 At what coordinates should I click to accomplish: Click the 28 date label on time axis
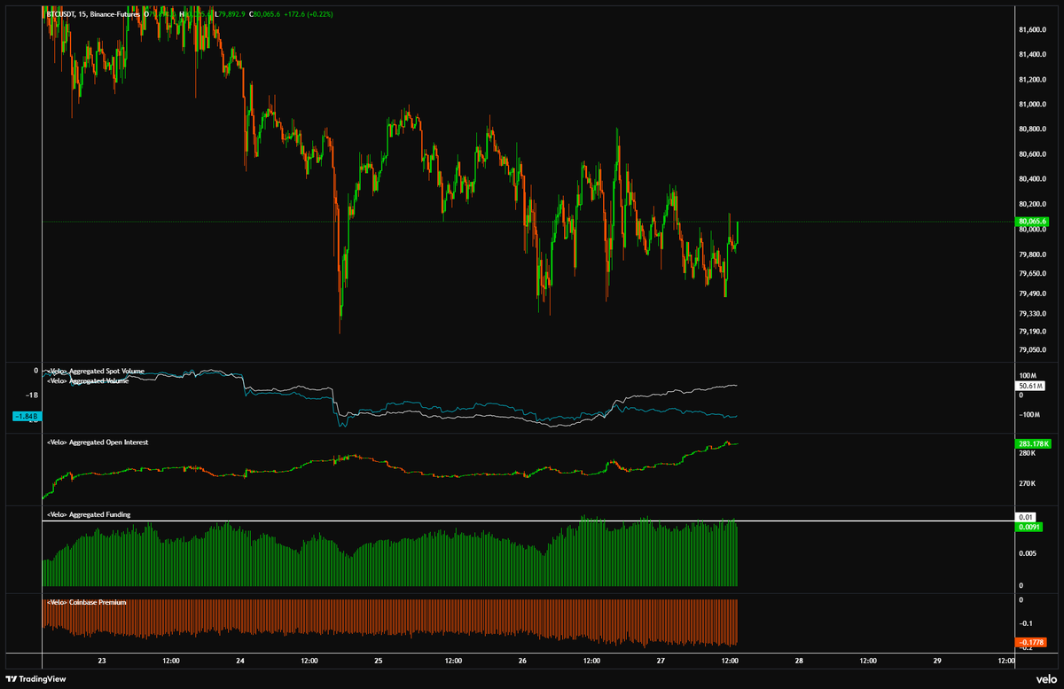click(799, 662)
